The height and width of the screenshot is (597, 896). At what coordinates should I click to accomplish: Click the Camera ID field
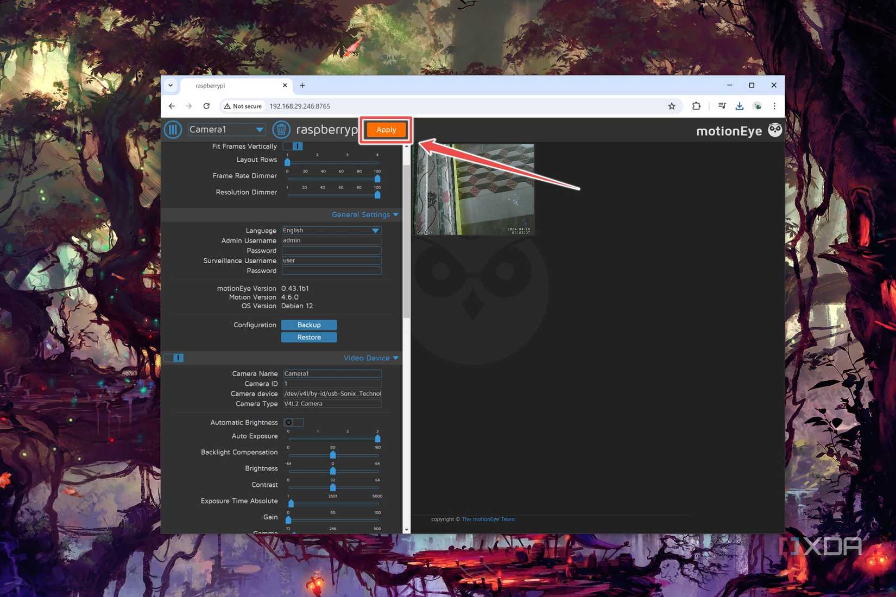tap(332, 384)
